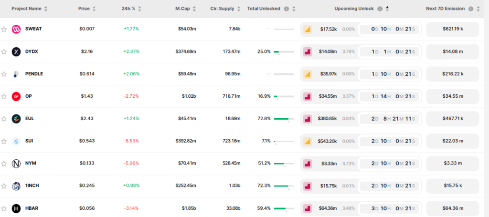Click NYM's red cliff unlock icon
The image size is (489, 217).
[x=308, y=164]
